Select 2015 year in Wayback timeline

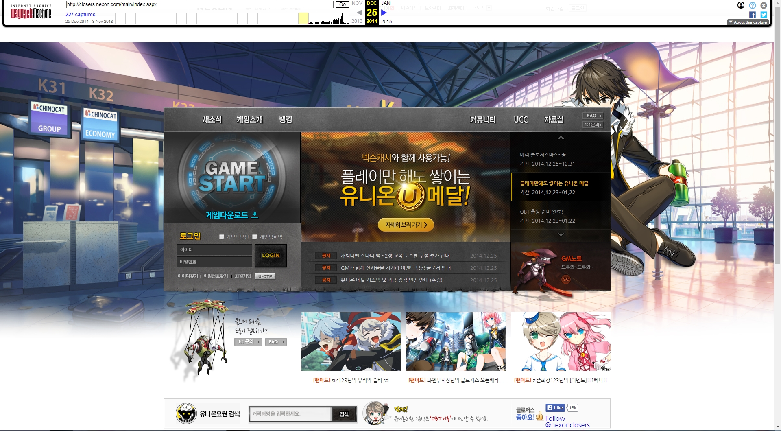[386, 21]
